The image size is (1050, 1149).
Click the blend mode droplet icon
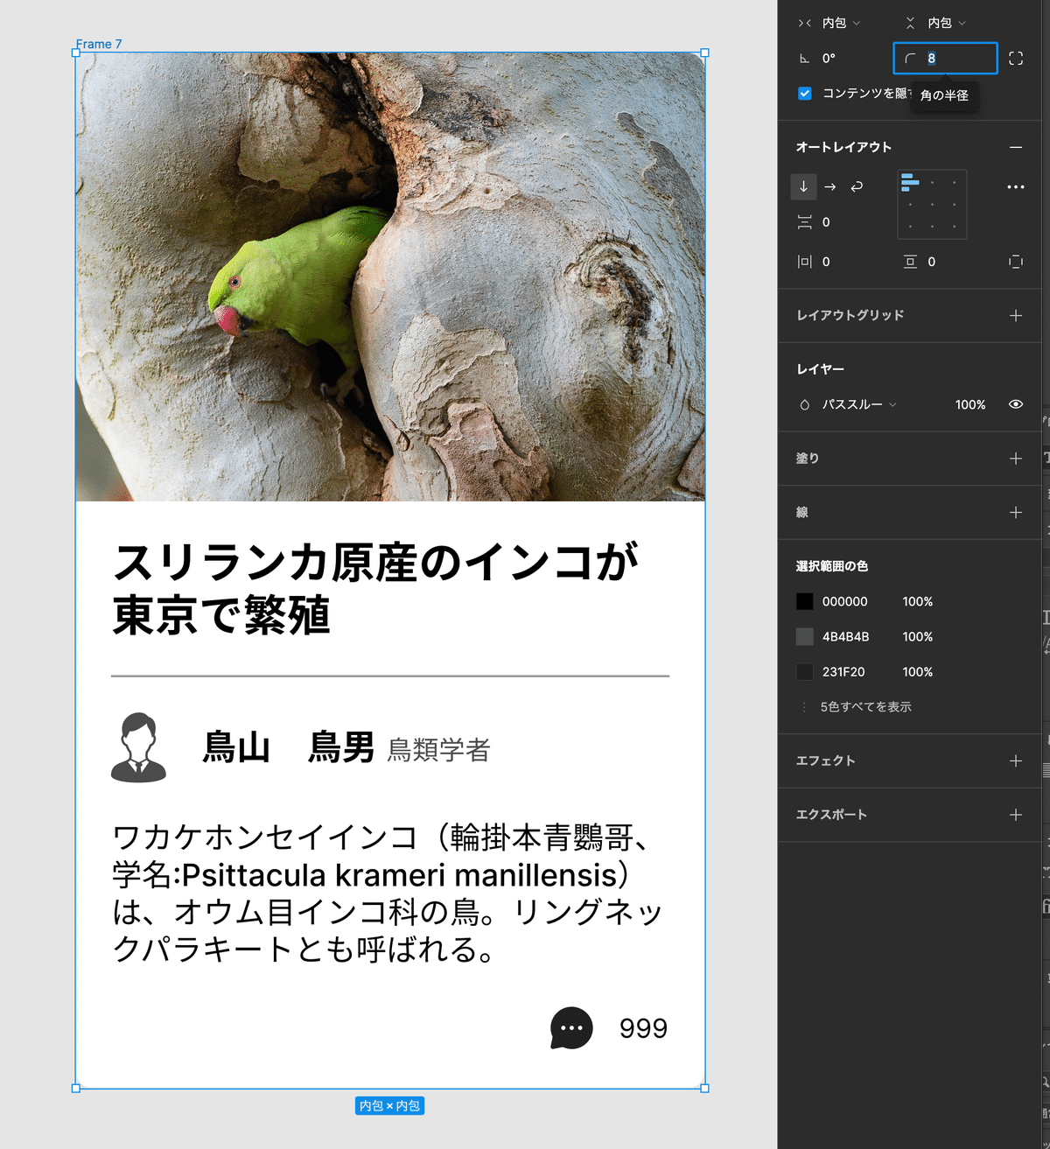tap(804, 404)
